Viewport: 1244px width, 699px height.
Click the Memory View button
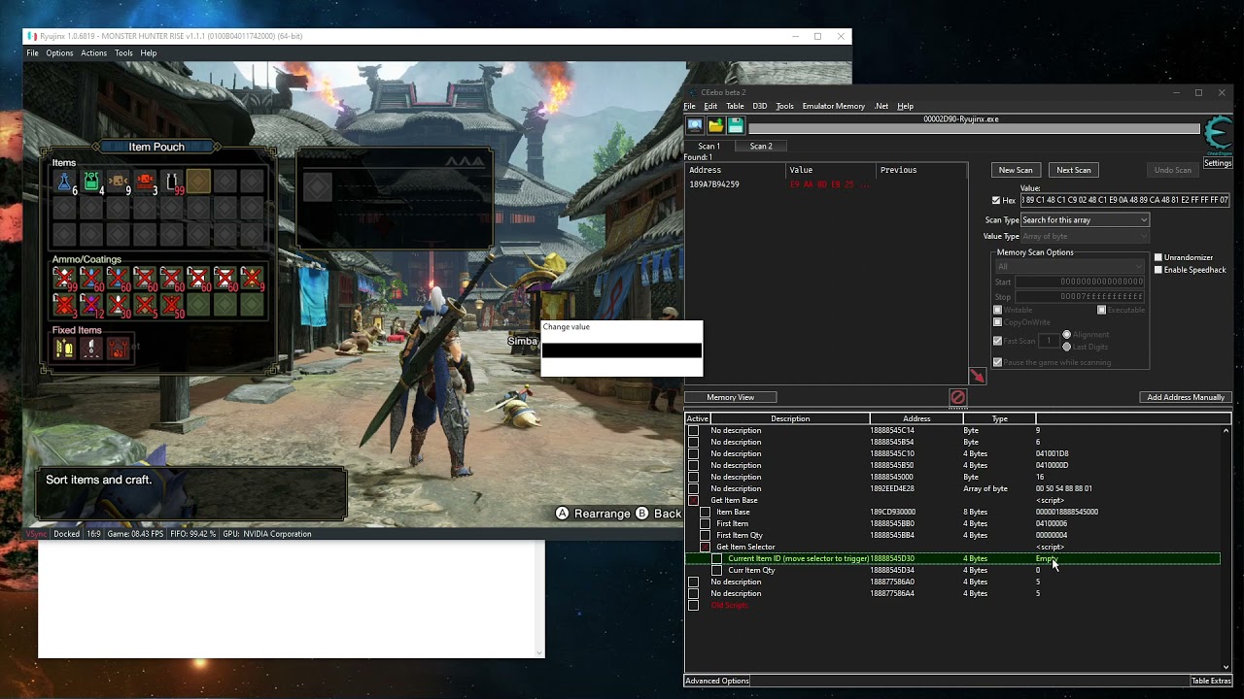[730, 397]
